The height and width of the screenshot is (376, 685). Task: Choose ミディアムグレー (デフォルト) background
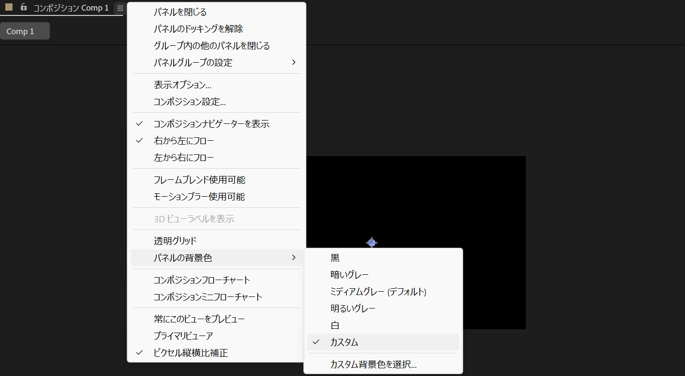click(x=383, y=292)
